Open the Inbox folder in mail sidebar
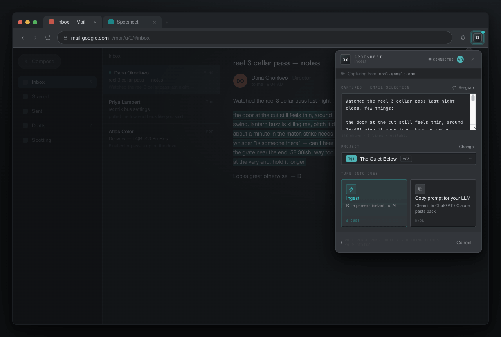The height and width of the screenshot is (337, 501). click(57, 82)
